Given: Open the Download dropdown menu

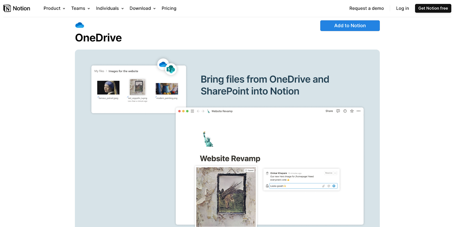Looking at the screenshot, I should point(142,8).
